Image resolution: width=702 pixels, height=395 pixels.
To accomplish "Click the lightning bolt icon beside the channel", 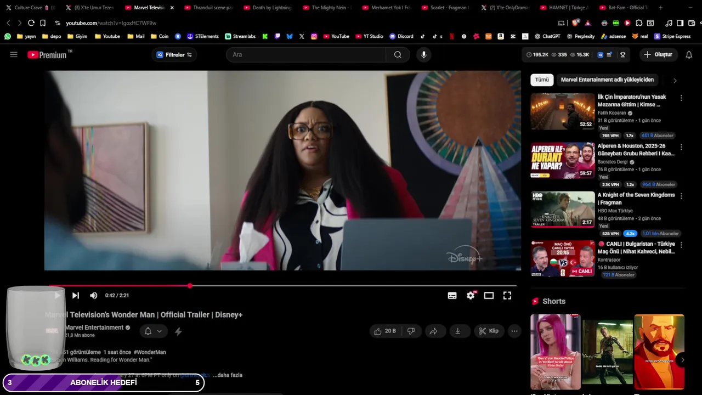I will (x=178, y=331).
